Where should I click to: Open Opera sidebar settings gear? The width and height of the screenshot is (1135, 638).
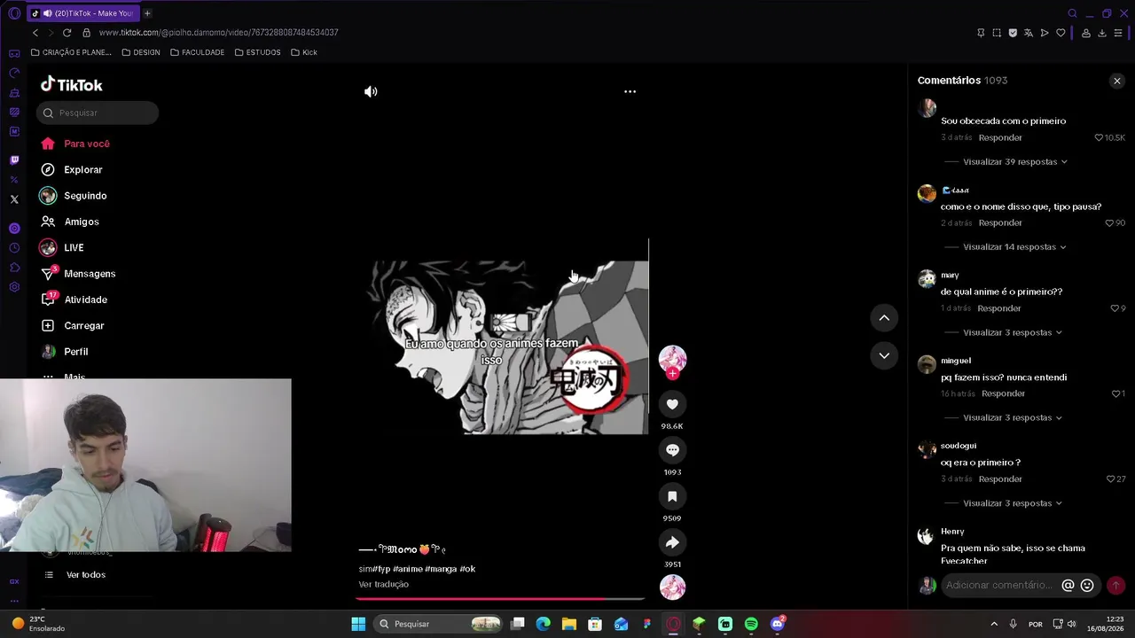tap(14, 287)
